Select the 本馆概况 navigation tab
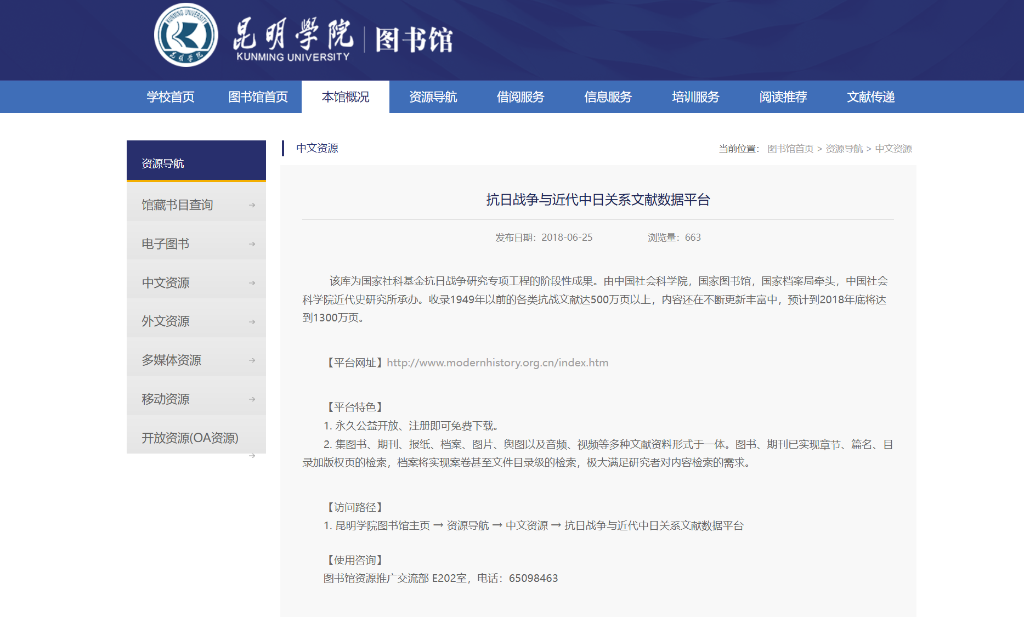Viewport: 1024px width, 617px height. [346, 97]
